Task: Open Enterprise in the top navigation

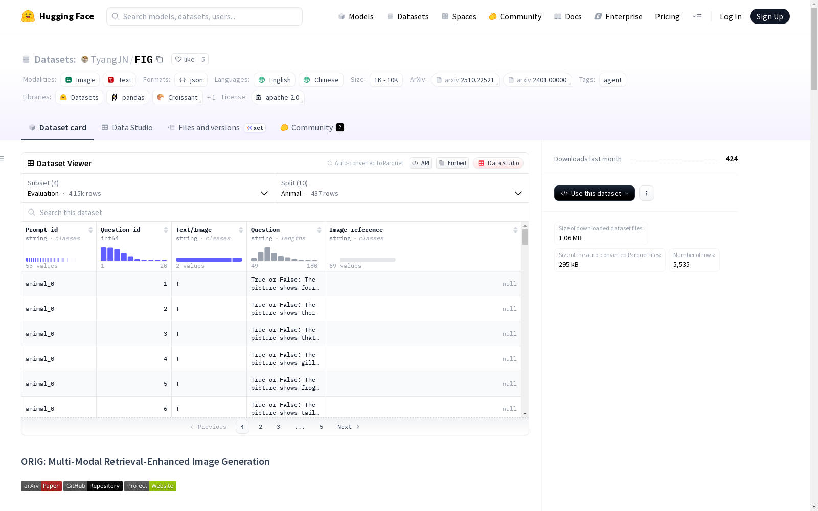Action: [x=618, y=16]
